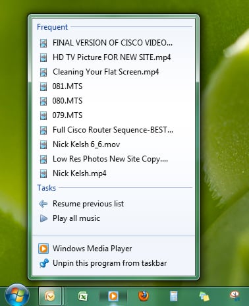Open Excel from the taskbar
This screenshot has width=249, height=306.
coord(82,296)
